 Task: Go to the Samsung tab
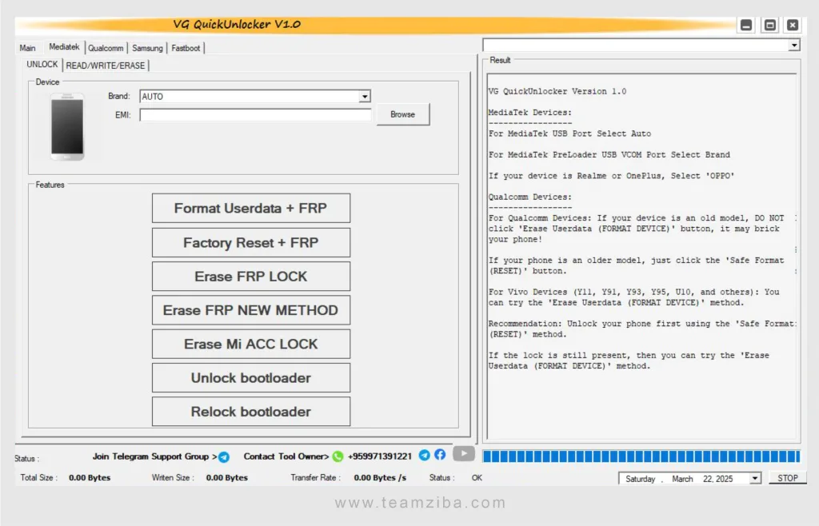pyautogui.click(x=147, y=48)
